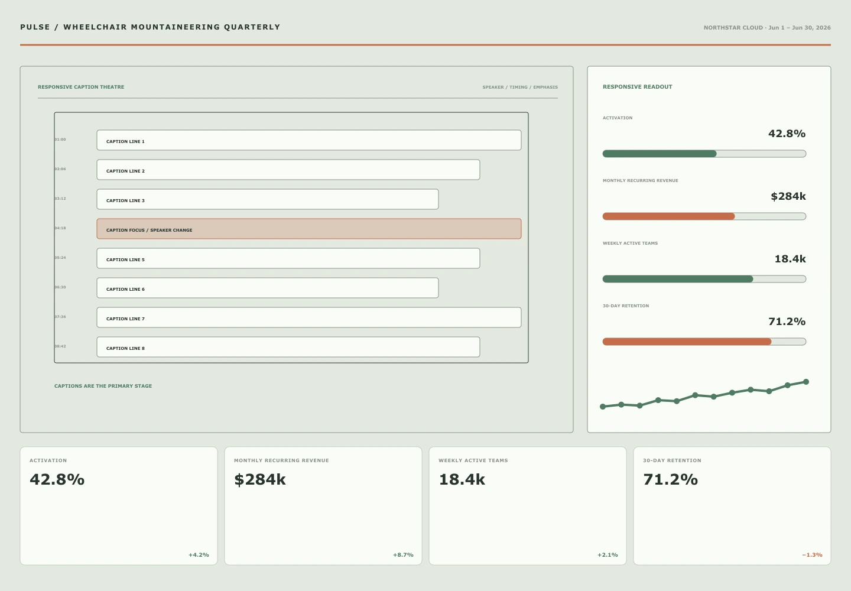Click the '04:18' timestamp beside Caption Focus
851x591 pixels.
[60, 228]
